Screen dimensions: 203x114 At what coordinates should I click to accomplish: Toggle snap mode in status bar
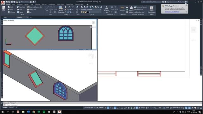coord(108,108)
